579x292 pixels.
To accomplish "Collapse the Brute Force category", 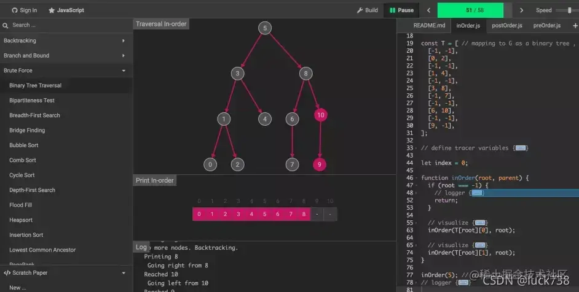I will [x=66, y=71].
